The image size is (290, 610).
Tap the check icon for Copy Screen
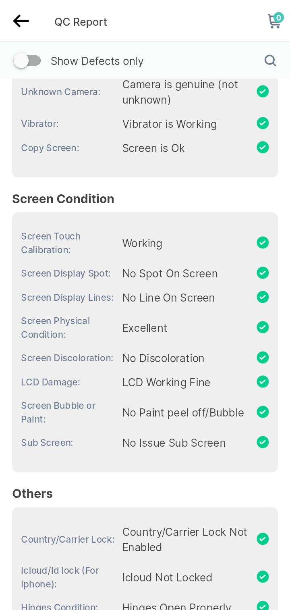[x=263, y=147]
